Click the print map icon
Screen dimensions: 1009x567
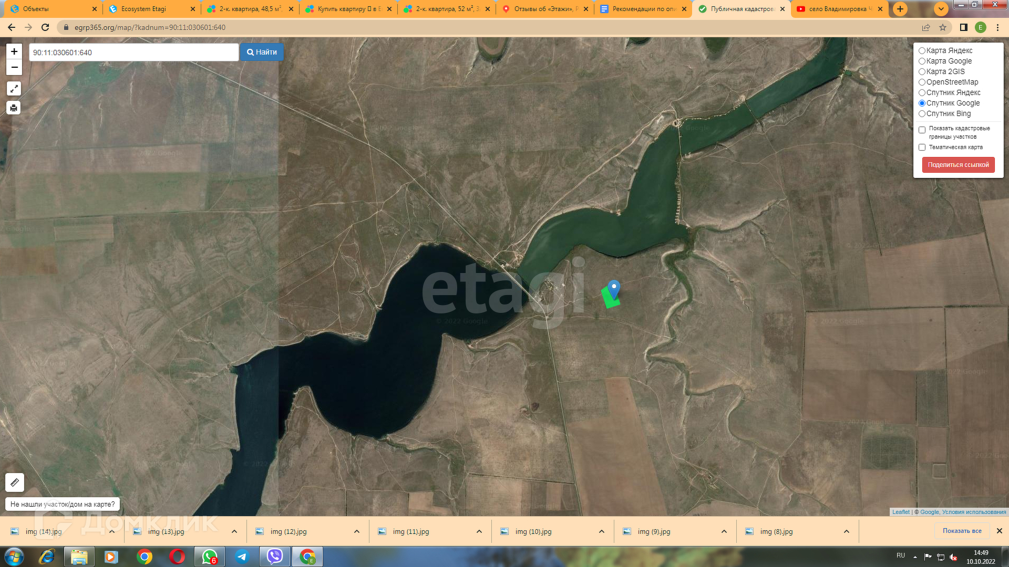point(14,108)
